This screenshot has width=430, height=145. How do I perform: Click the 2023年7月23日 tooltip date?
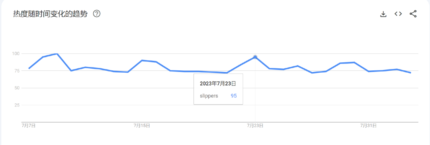coord(218,84)
